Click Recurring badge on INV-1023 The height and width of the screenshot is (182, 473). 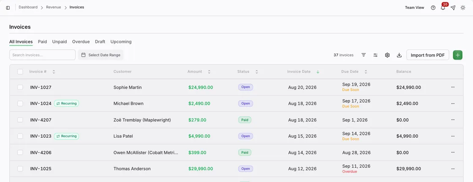[x=66, y=136]
